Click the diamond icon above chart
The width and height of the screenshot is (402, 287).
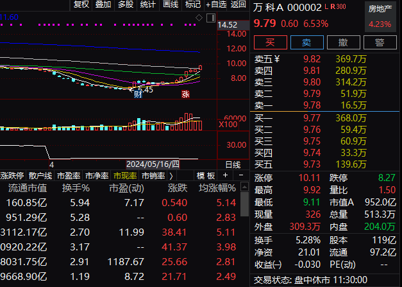click(199, 18)
